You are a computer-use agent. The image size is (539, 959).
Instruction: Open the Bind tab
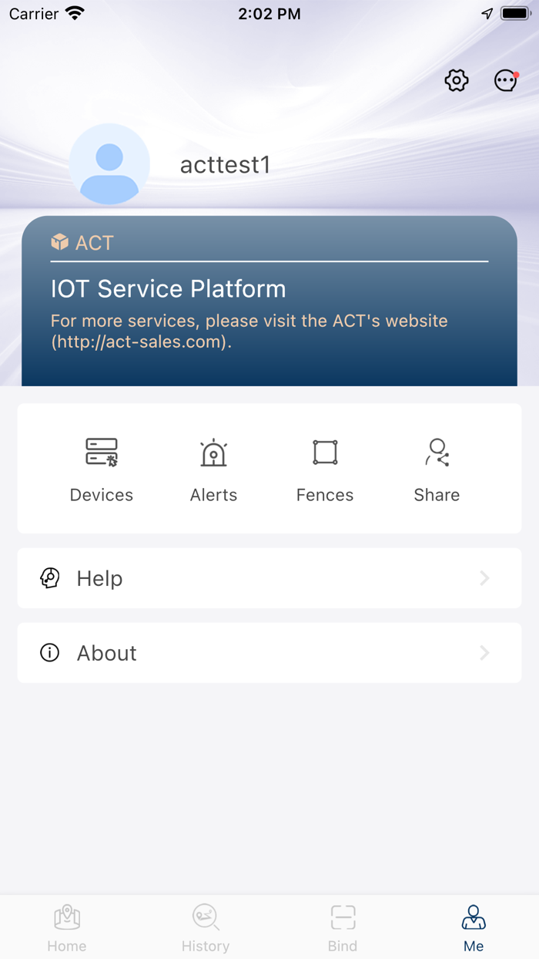point(342,926)
